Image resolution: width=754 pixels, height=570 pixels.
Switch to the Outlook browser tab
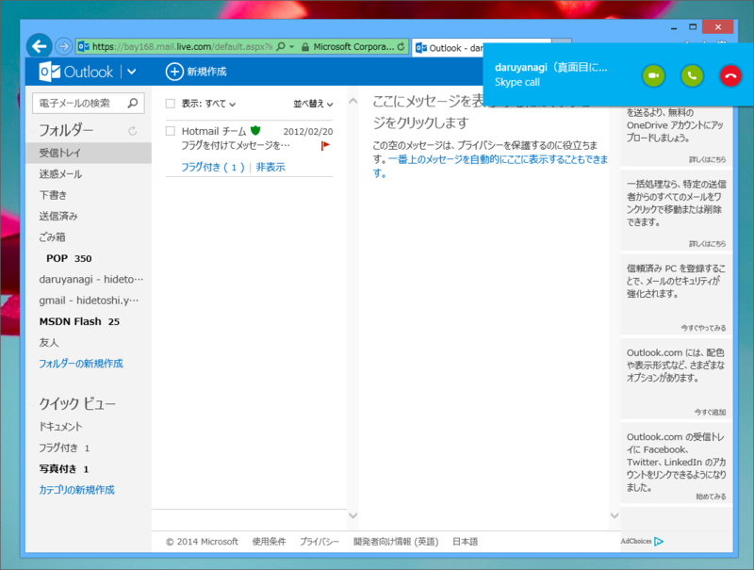pos(449,48)
